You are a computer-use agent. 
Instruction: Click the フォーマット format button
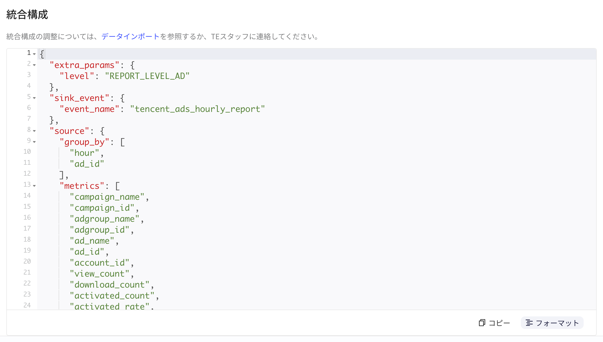pyautogui.click(x=552, y=323)
